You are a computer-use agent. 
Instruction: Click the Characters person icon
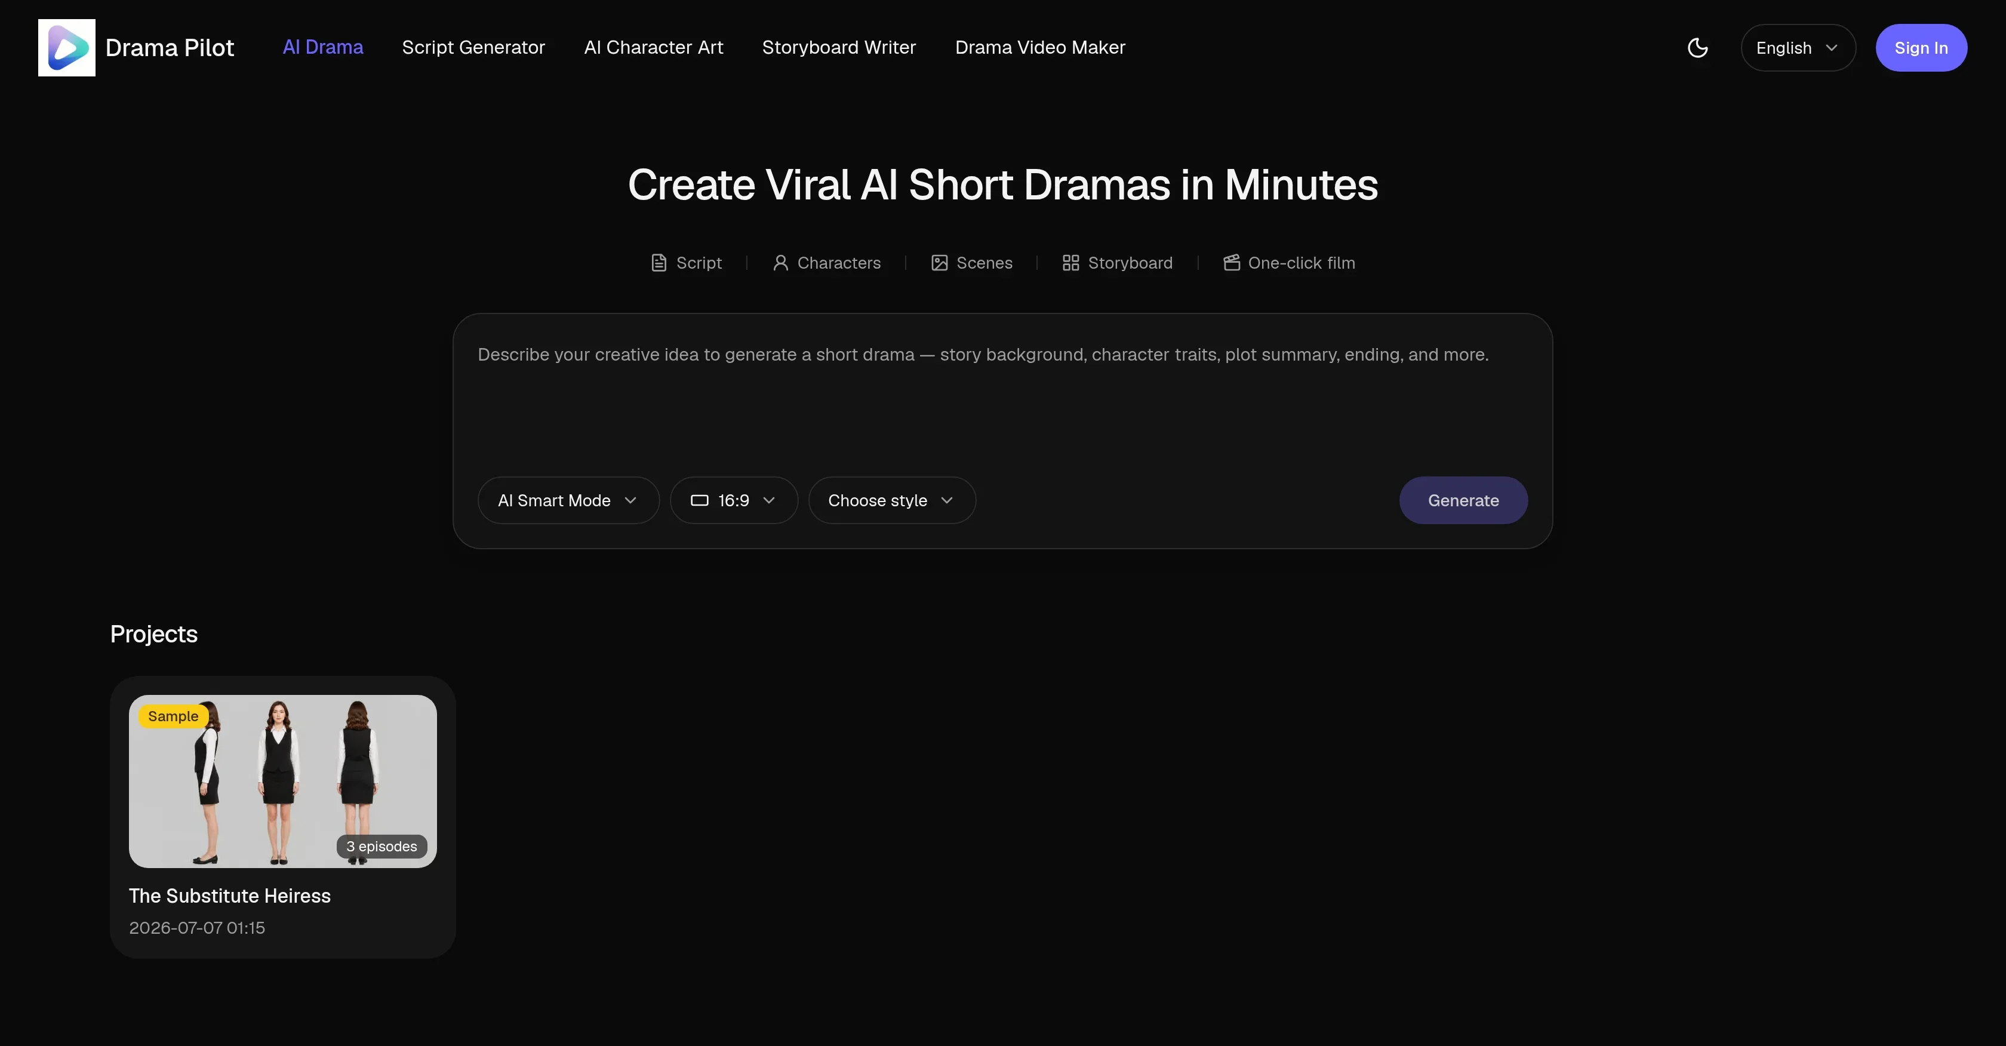point(780,263)
